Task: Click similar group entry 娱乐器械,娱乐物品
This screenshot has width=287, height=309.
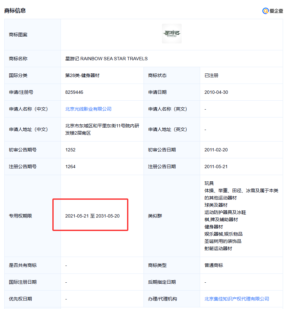Action: pyautogui.click(x=223, y=234)
